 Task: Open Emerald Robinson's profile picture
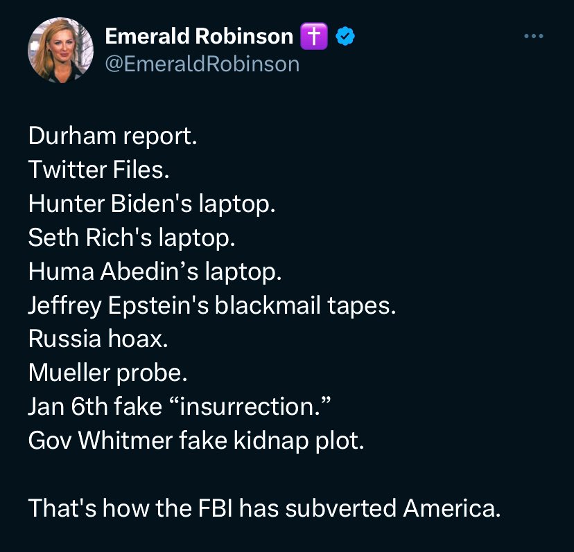(x=60, y=50)
